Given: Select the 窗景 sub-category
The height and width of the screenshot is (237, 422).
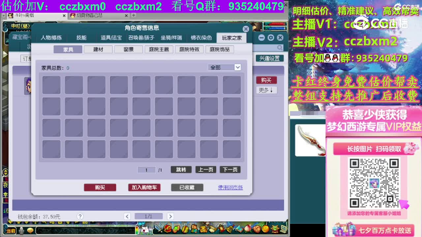Looking at the screenshot, I should tap(129, 49).
